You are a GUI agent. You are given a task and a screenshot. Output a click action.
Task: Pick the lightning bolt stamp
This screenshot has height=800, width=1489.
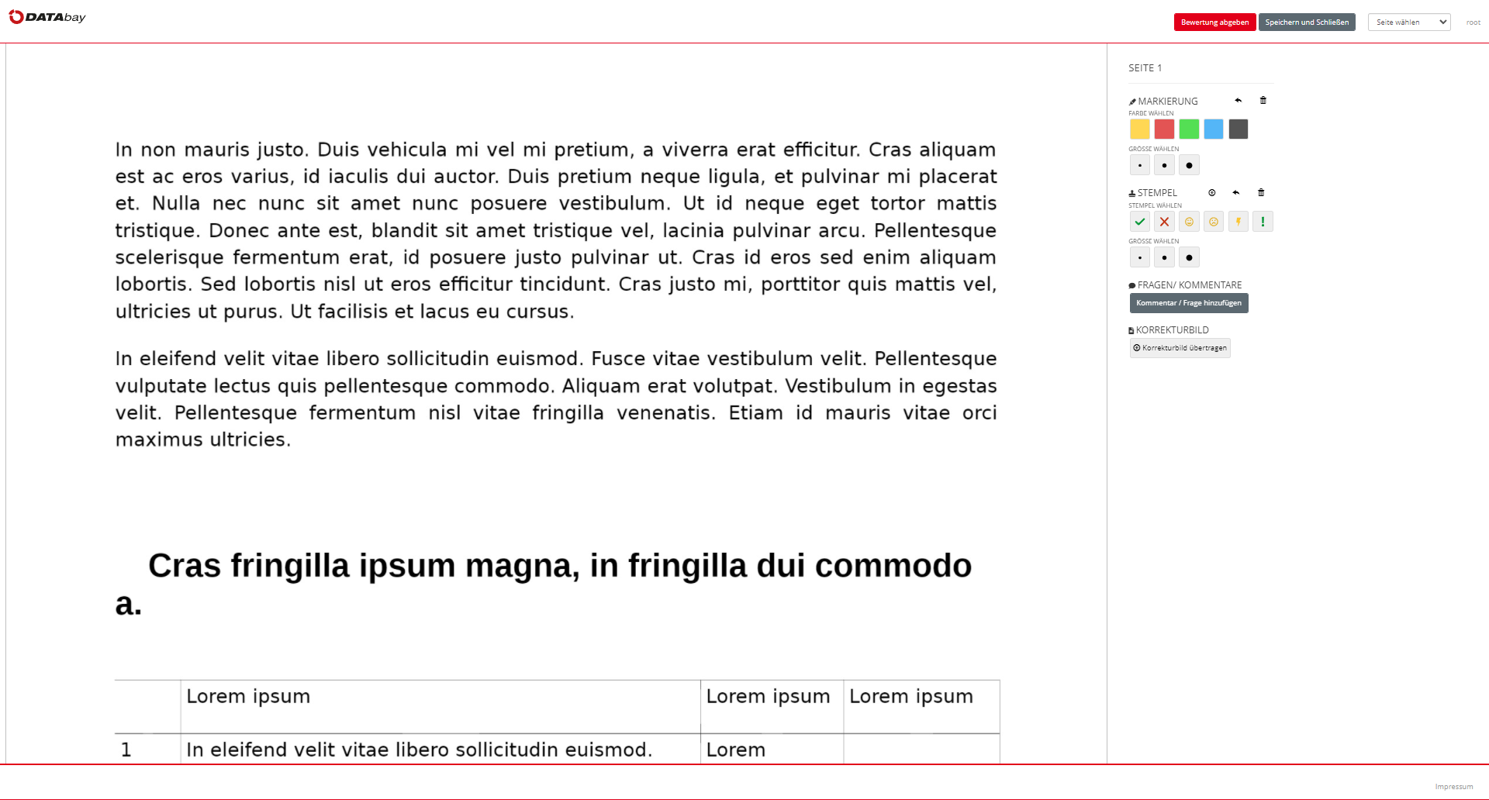click(1239, 222)
